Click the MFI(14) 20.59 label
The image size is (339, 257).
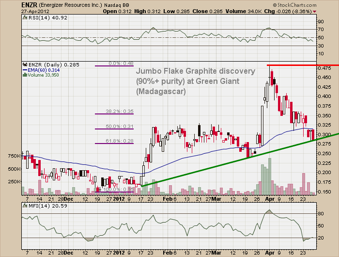(48, 206)
